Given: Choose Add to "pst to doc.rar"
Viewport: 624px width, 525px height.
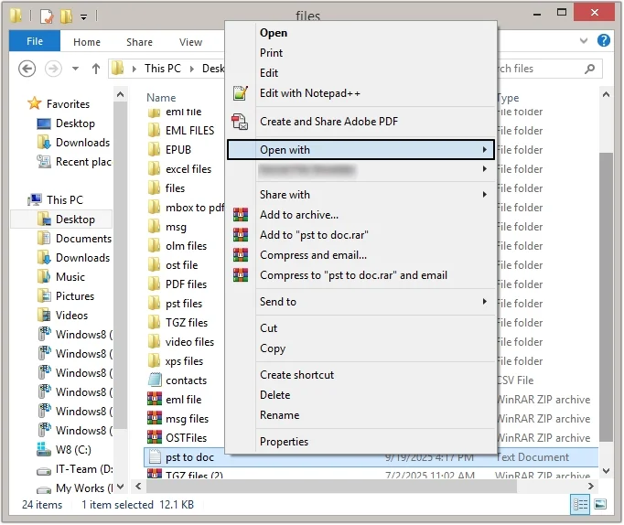Looking at the screenshot, I should [x=360, y=235].
